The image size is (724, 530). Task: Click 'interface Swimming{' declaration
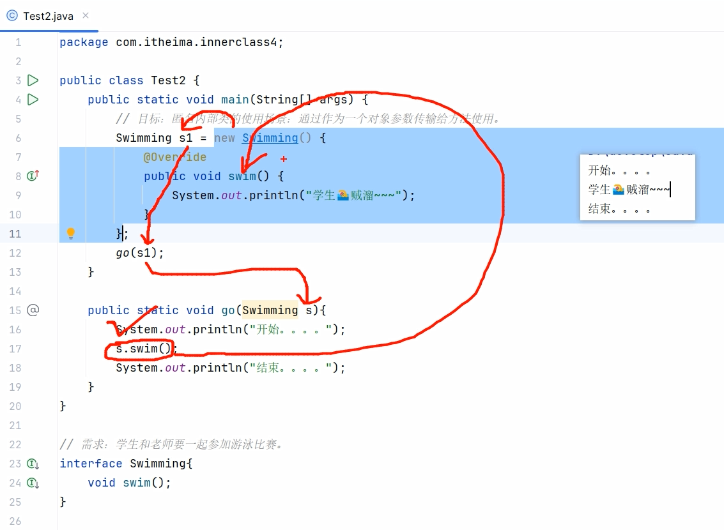click(126, 464)
